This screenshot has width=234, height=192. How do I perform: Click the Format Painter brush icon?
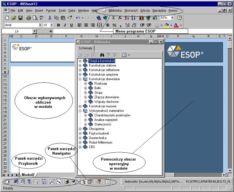(70, 18)
